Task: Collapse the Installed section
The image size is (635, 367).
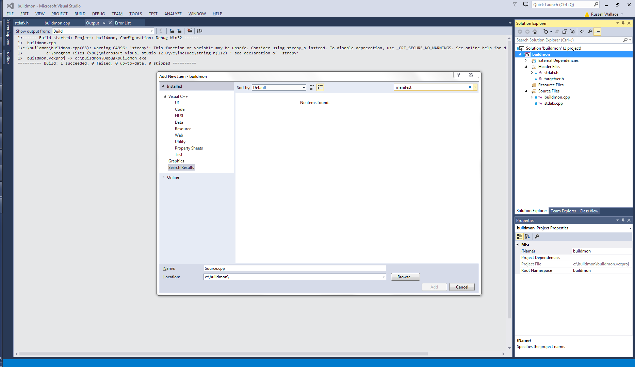Action: click(163, 86)
